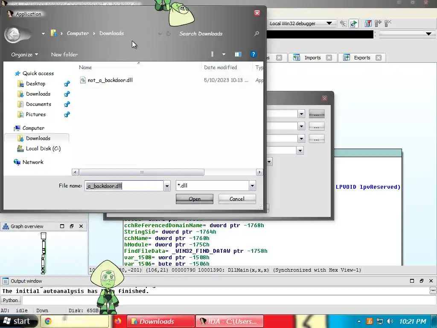The image size is (437, 328).
Task: Expand the File name dropdown
Action: click(x=167, y=186)
